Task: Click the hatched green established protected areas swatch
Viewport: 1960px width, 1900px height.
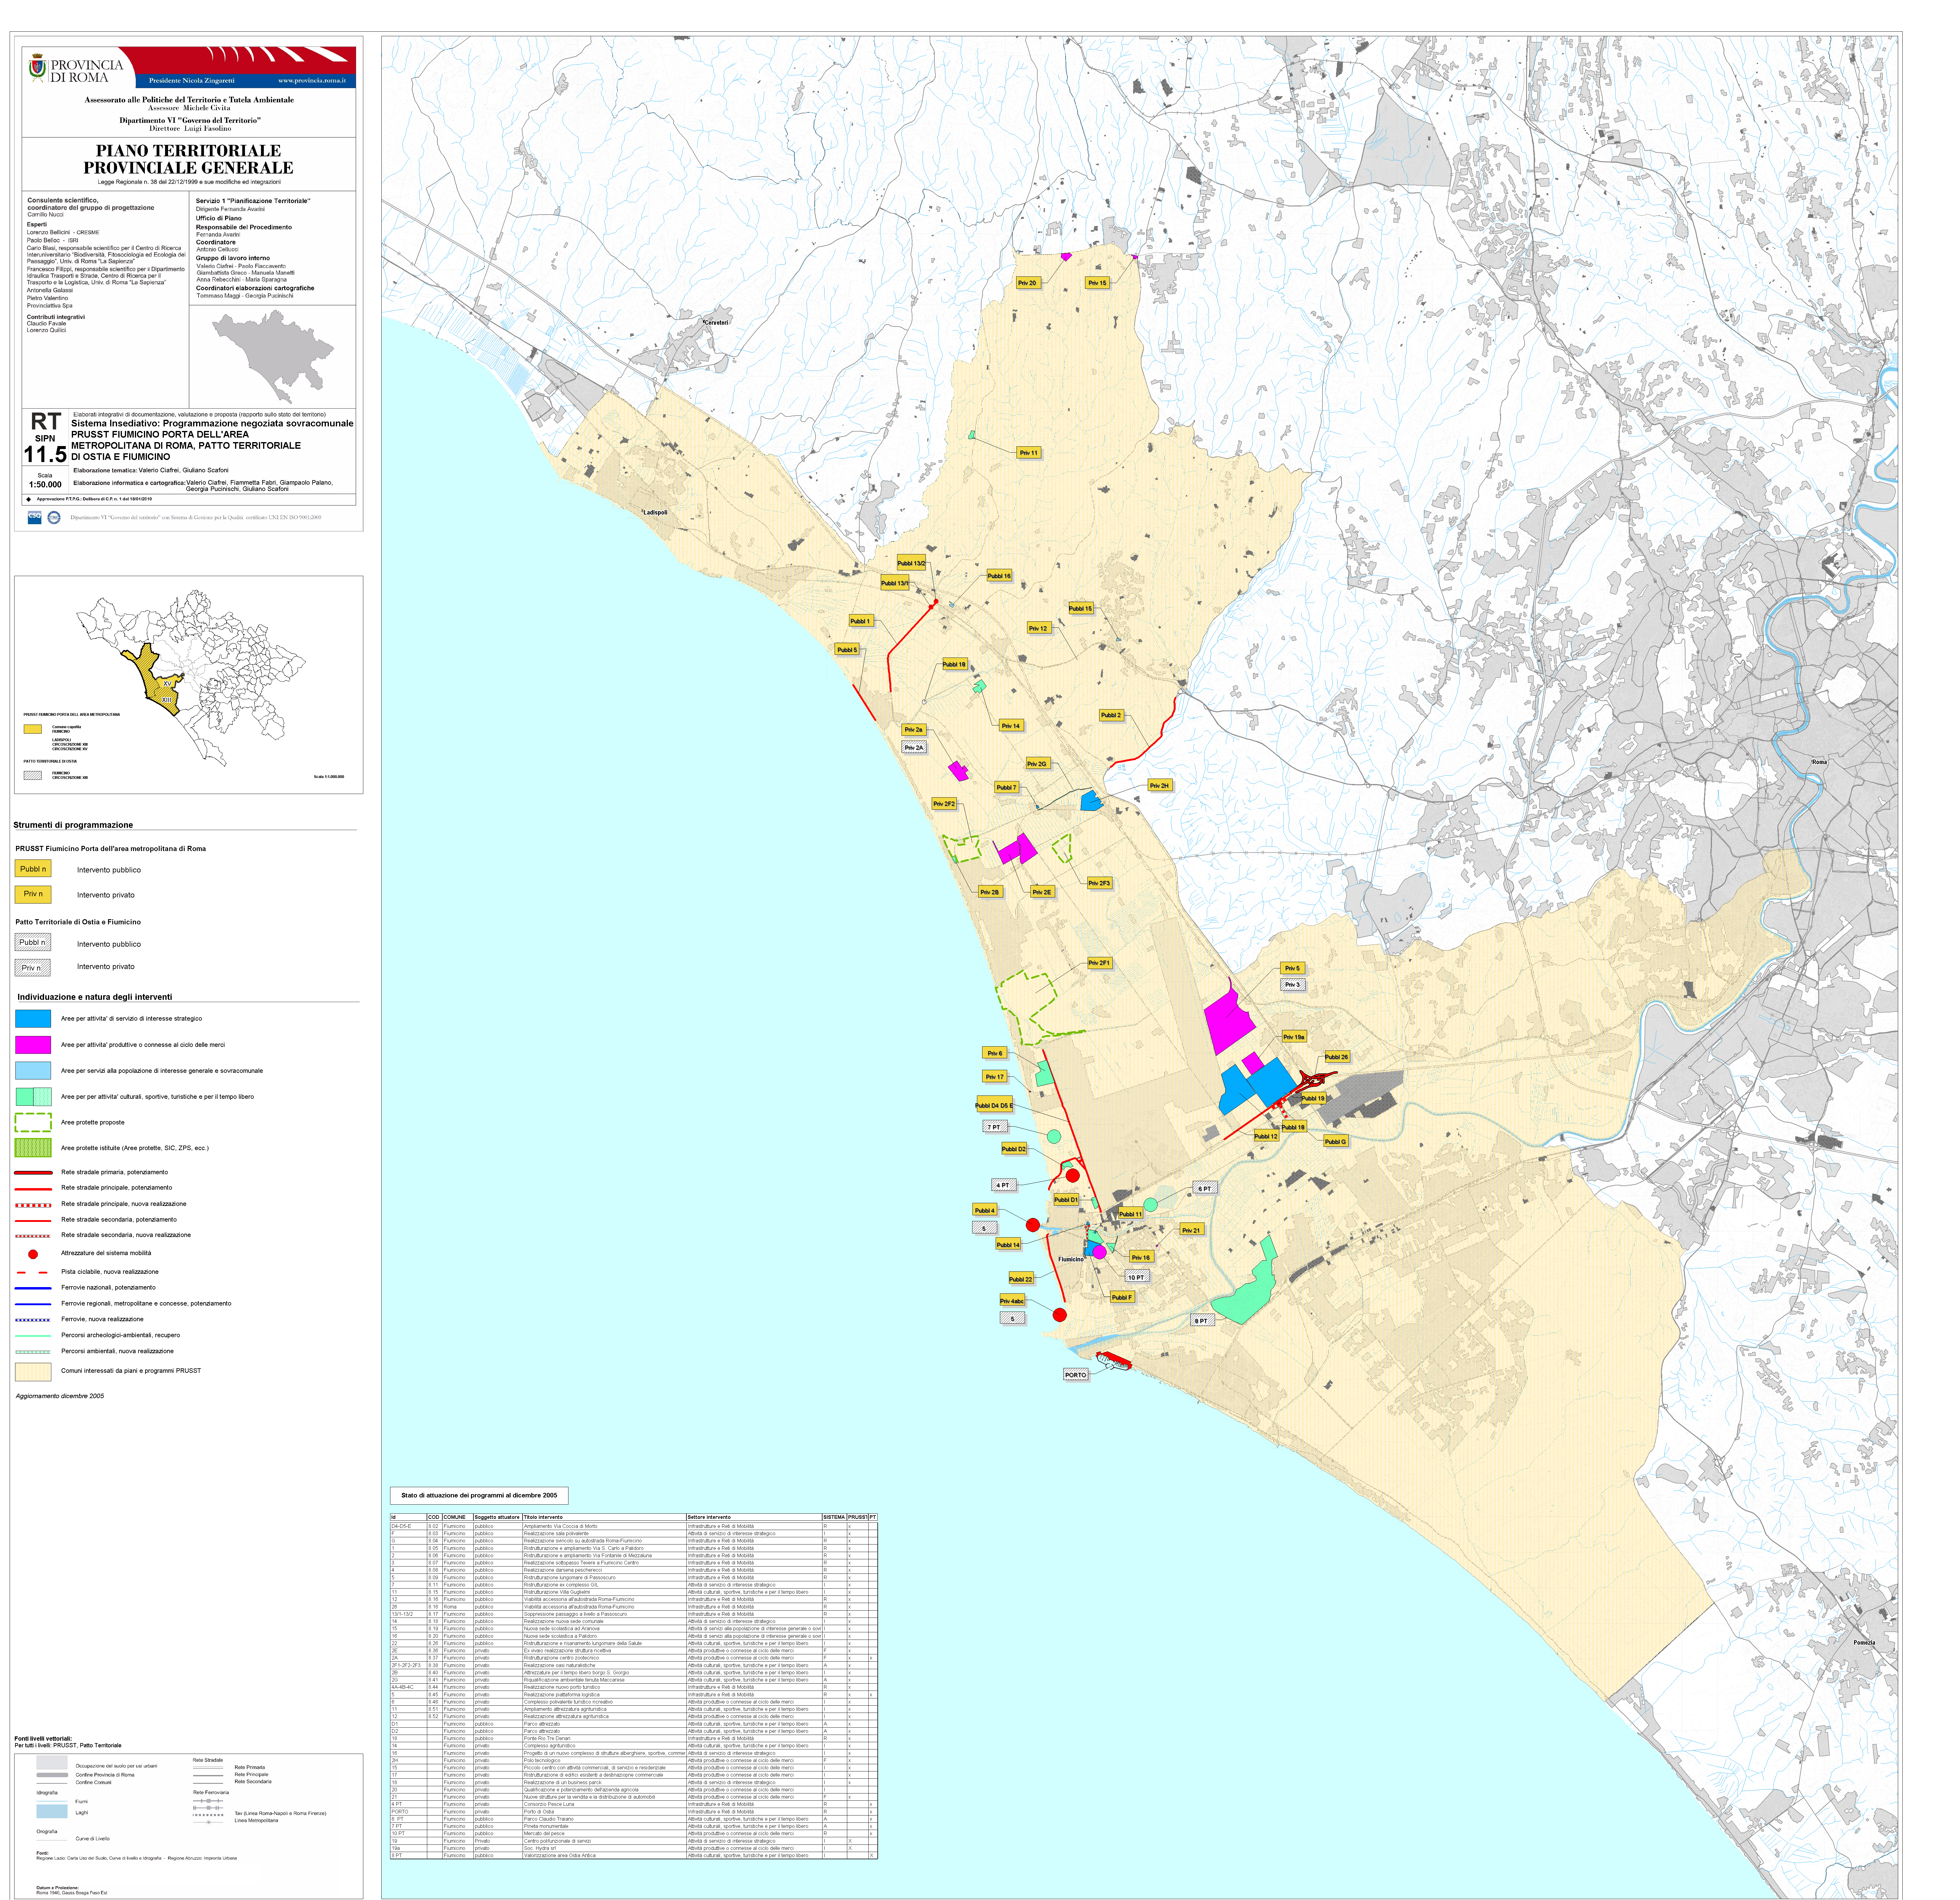Action: point(33,1148)
